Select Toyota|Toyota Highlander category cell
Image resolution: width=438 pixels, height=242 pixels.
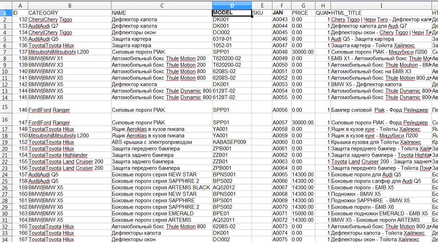69,155
